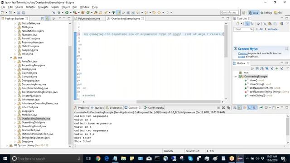This screenshot has width=290, height=163.
Task: Open the Refactor menu
Action: (x=31, y=7)
